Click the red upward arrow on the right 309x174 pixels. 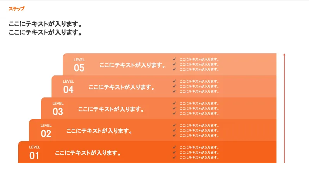point(284,108)
